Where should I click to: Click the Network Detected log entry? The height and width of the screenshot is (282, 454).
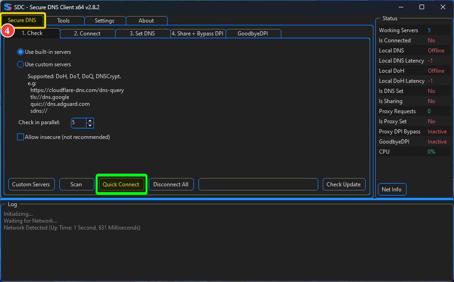72,228
